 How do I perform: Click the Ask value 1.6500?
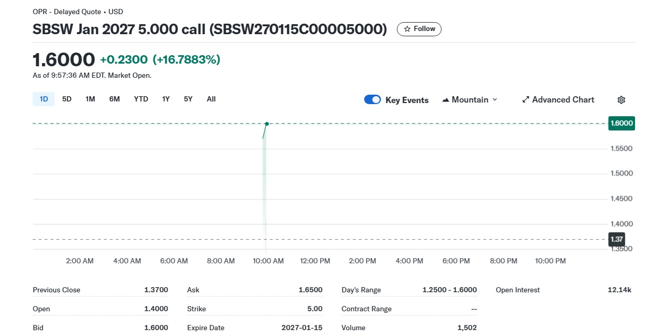click(310, 290)
